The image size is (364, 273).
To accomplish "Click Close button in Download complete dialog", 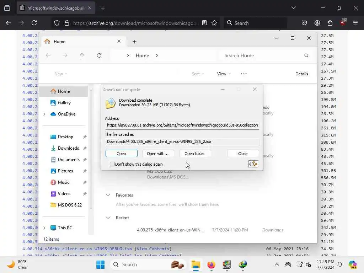I will click(x=243, y=154).
